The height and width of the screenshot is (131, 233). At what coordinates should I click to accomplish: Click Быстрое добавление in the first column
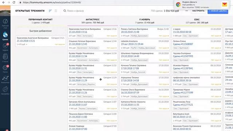tap(40, 31)
